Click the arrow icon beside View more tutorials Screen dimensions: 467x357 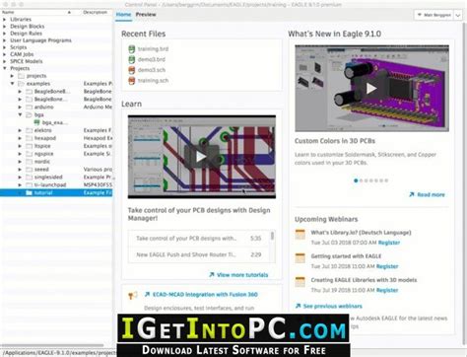[212, 274]
